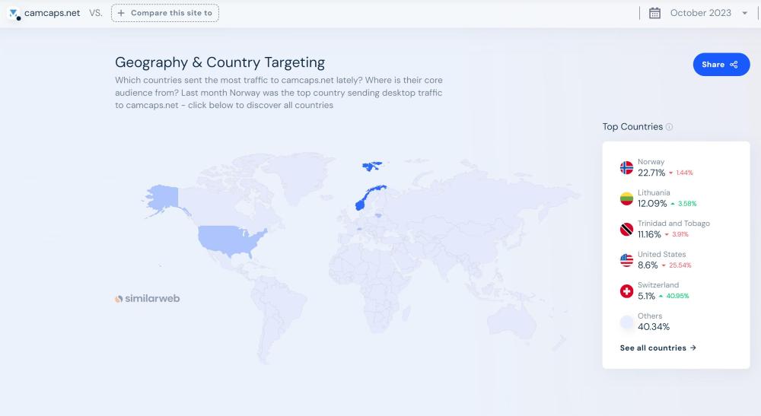The width and height of the screenshot is (761, 416).
Task: Click the Norway flag icon
Action: (626, 168)
